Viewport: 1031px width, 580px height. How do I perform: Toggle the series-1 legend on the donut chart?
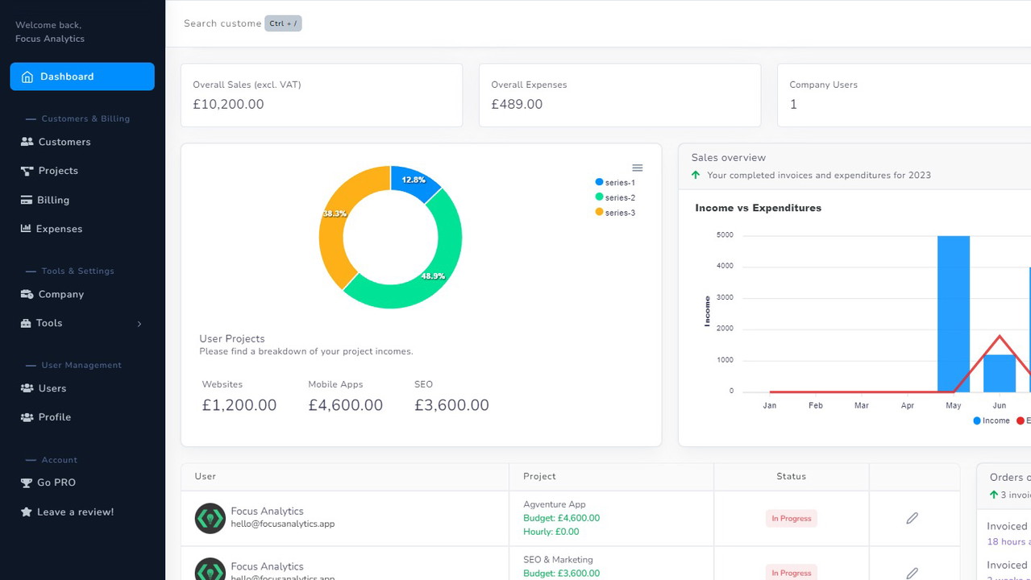coord(615,182)
